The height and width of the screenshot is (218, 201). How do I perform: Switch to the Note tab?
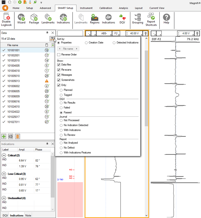[28, 215]
